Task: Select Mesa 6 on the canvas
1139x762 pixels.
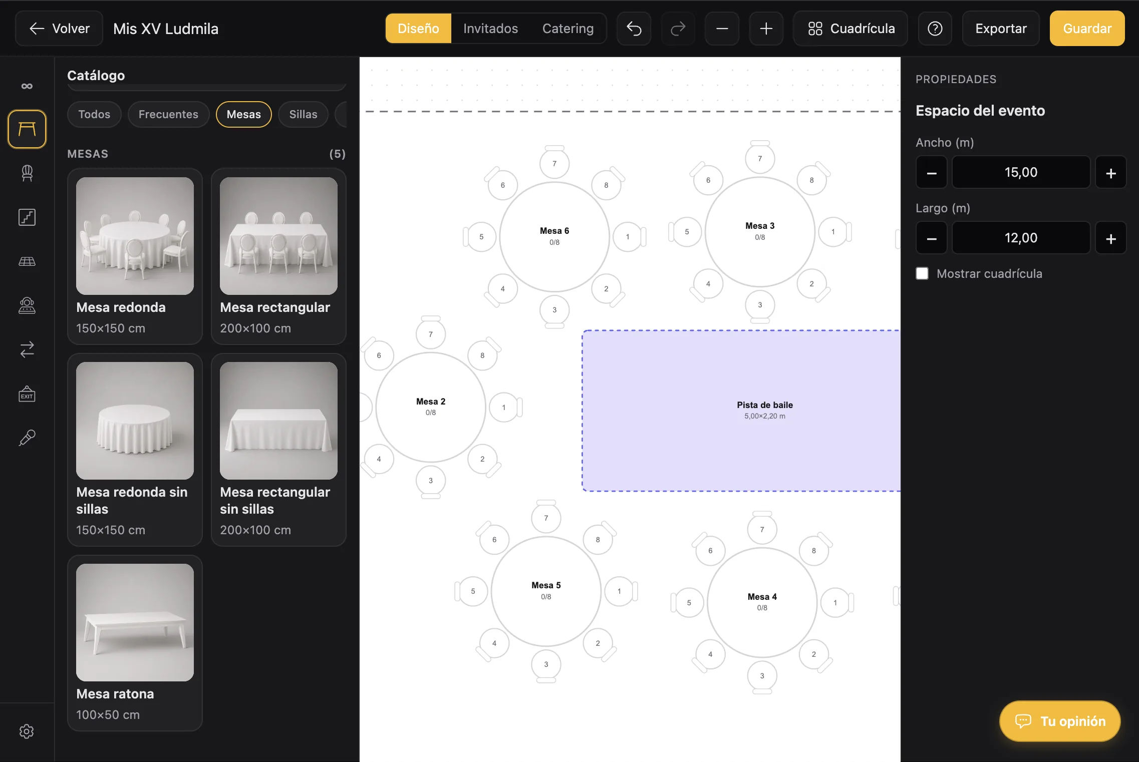Action: 554,236
